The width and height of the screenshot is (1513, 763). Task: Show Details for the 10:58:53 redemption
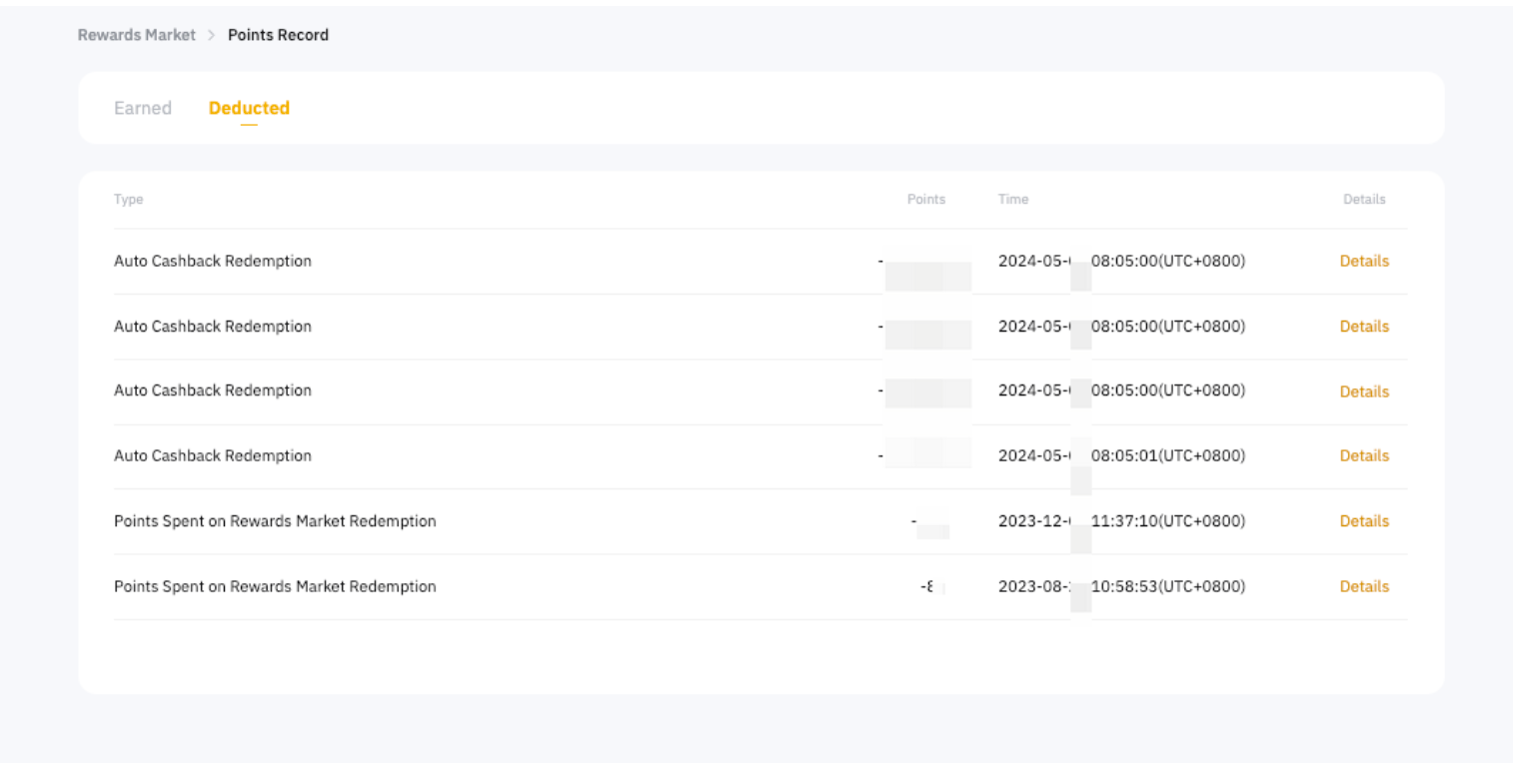pyautogui.click(x=1363, y=586)
